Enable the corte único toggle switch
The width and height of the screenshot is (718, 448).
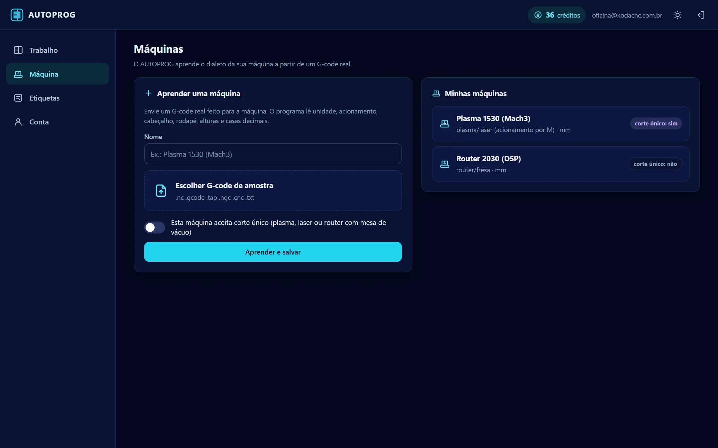click(154, 227)
